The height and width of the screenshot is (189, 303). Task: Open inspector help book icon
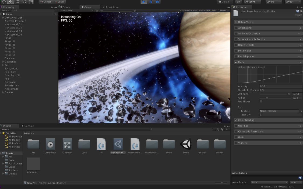click(297, 11)
